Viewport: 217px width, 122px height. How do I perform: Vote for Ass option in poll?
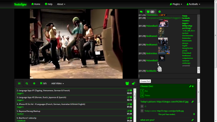point(142,91)
